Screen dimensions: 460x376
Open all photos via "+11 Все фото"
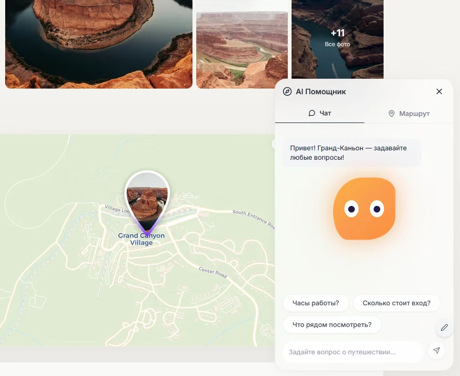pos(337,39)
